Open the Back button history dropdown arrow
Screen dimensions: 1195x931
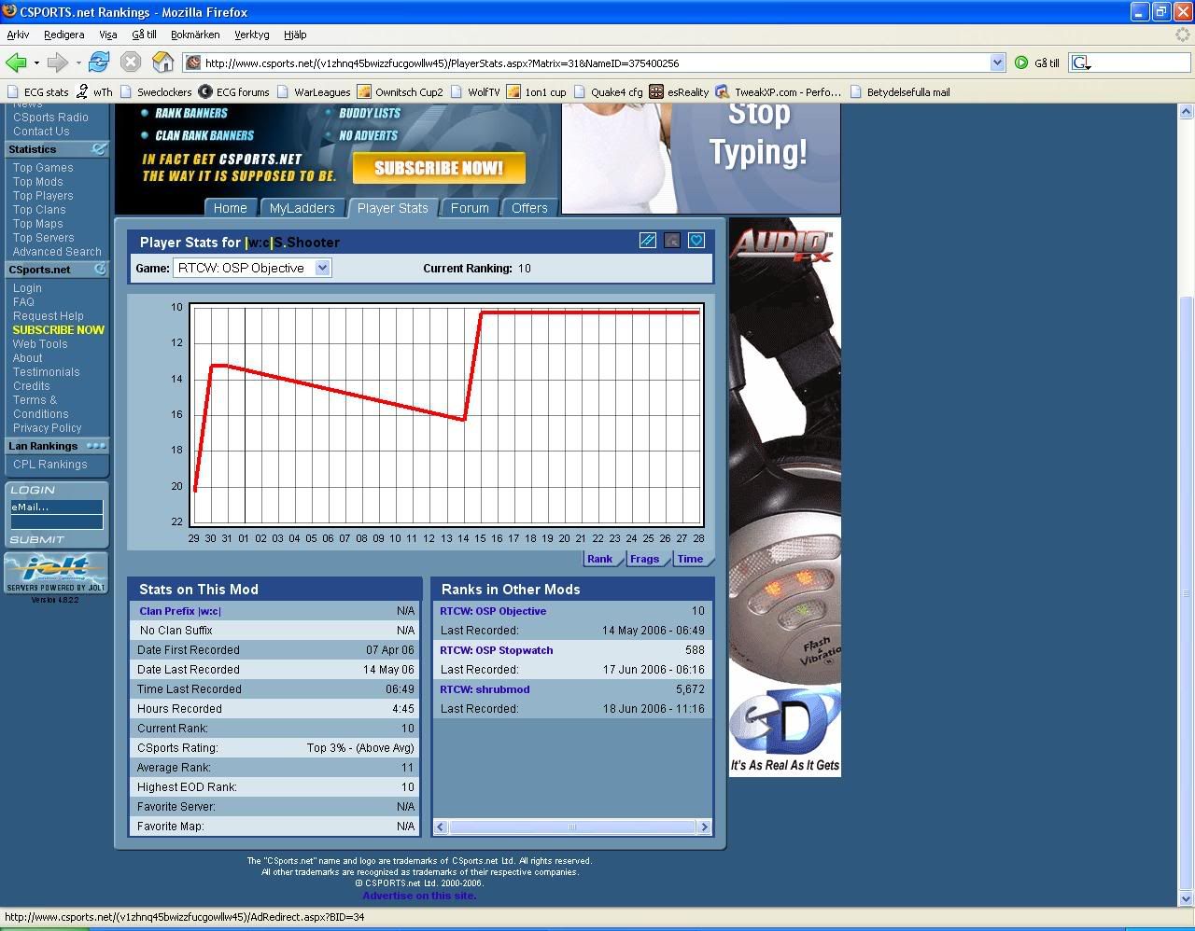tap(36, 63)
